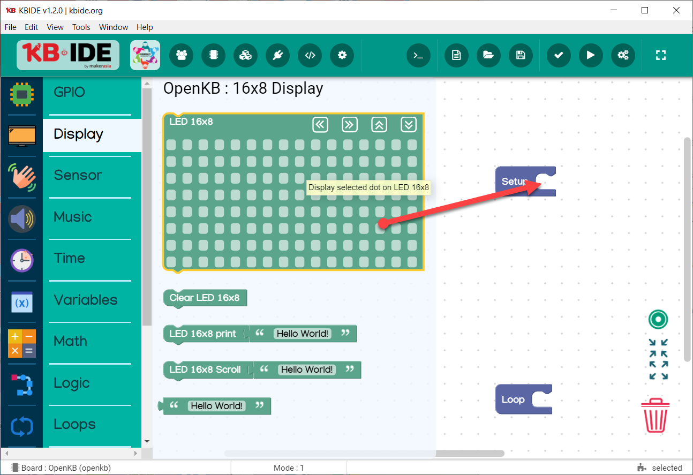The image size is (693, 475).
Task: Open build settings gears icon
Action: point(623,55)
